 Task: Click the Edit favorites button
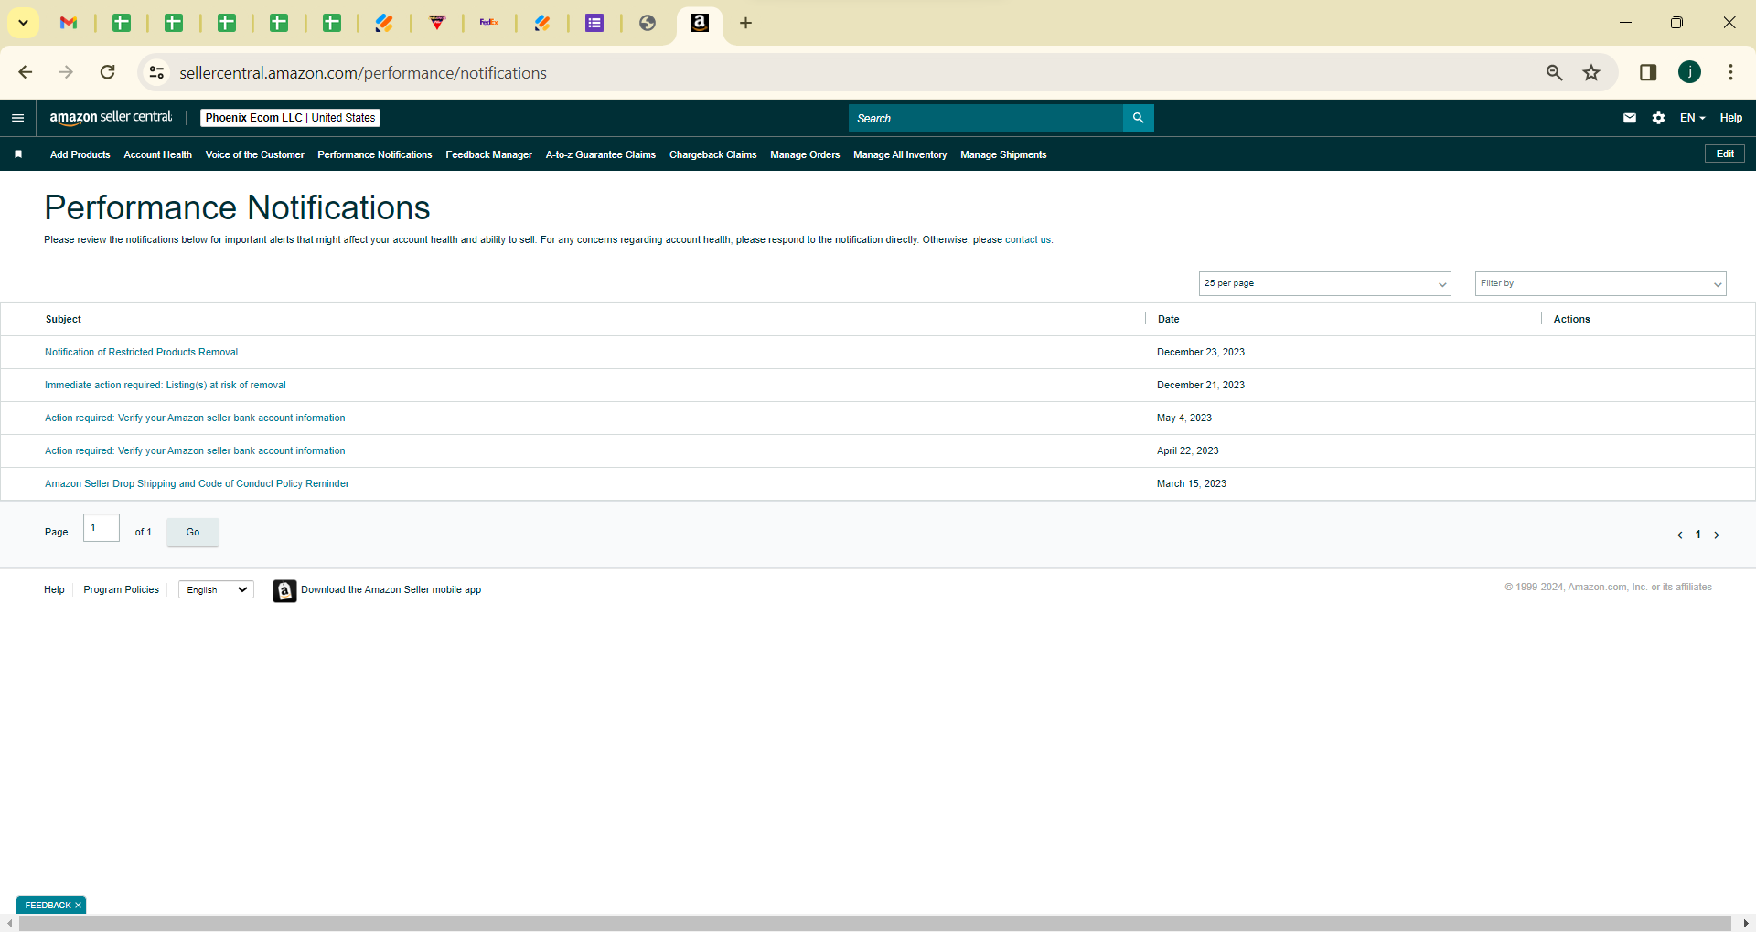coord(1724,154)
